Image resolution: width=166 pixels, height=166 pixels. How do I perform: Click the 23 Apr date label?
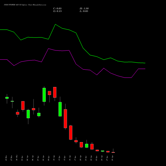click(x=96, y=158)
